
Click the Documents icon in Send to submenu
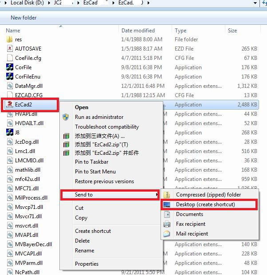pos(167,214)
